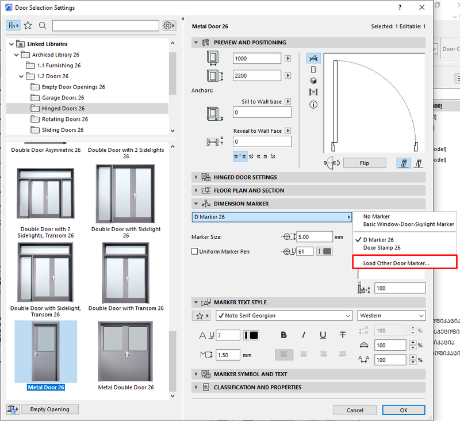Expand Classification and Properties section
The height and width of the screenshot is (421, 460).
point(196,387)
